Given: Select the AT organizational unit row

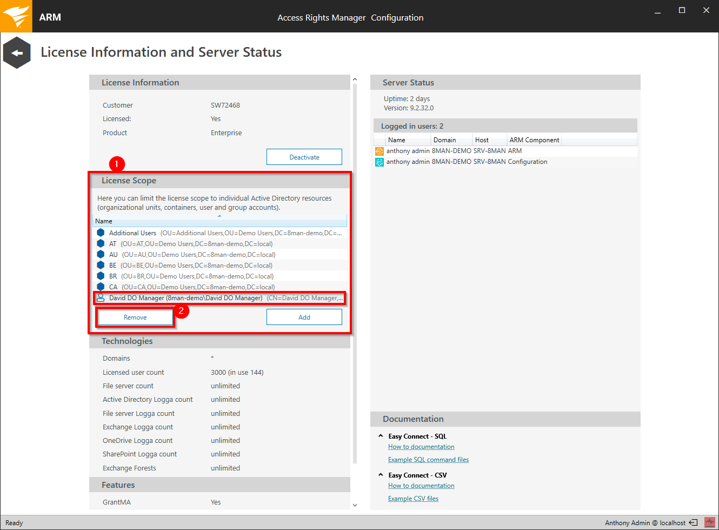Looking at the screenshot, I should [x=219, y=243].
